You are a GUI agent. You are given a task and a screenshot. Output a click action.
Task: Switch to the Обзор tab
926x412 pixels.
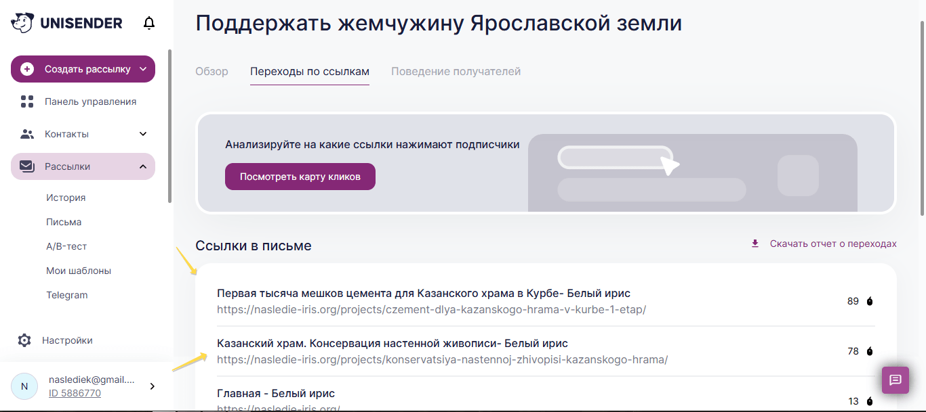tap(212, 72)
